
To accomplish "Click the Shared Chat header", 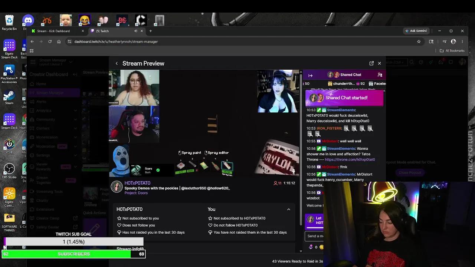I will point(345,75).
